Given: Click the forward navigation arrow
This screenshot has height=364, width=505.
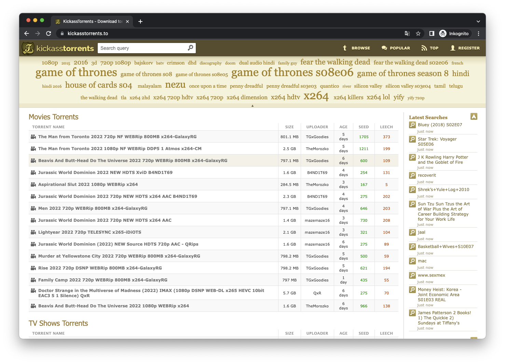Looking at the screenshot, I should [38, 33].
